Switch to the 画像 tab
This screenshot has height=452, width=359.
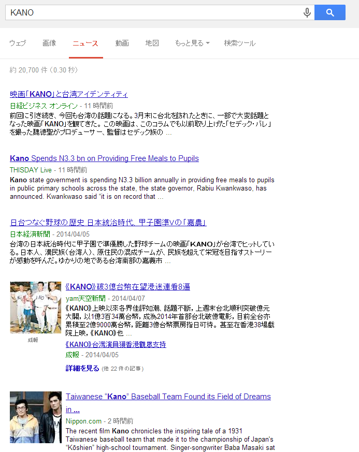49,43
